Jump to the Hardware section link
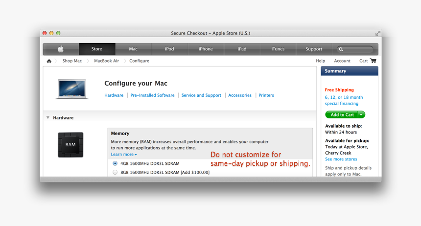 [x=114, y=95]
